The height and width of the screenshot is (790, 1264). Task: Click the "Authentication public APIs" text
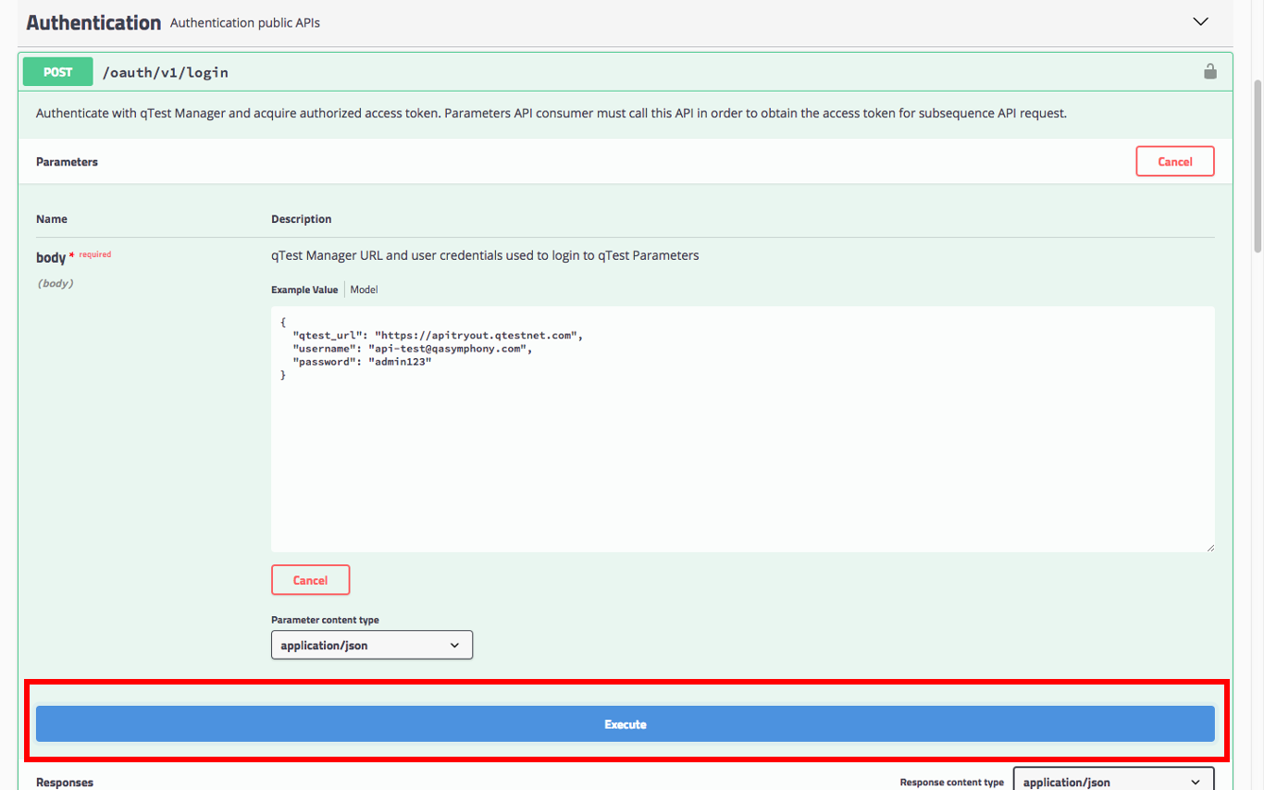[x=245, y=23]
